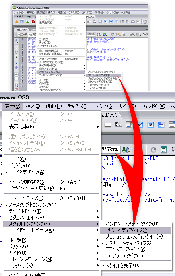Click the open documents icon in the small window coding toolbar
Image resolution: width=175 pixels, height=276 pixels.
(x=17, y=41)
